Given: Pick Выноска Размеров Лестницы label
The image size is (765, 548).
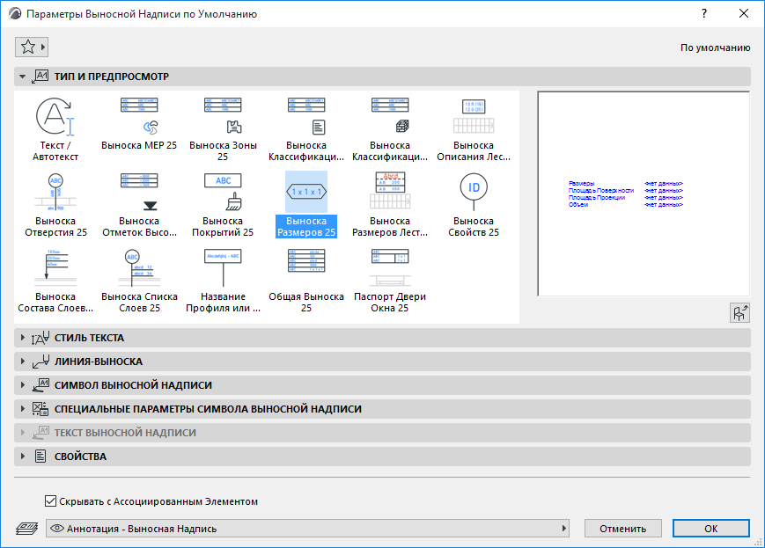Looking at the screenshot, I should point(390,205).
